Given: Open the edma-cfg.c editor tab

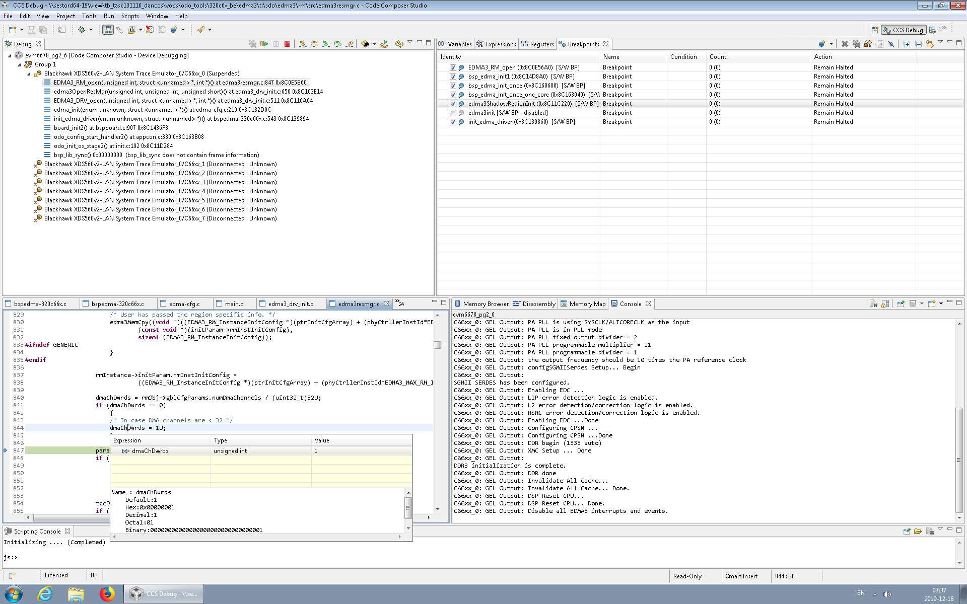Looking at the screenshot, I should [x=184, y=304].
